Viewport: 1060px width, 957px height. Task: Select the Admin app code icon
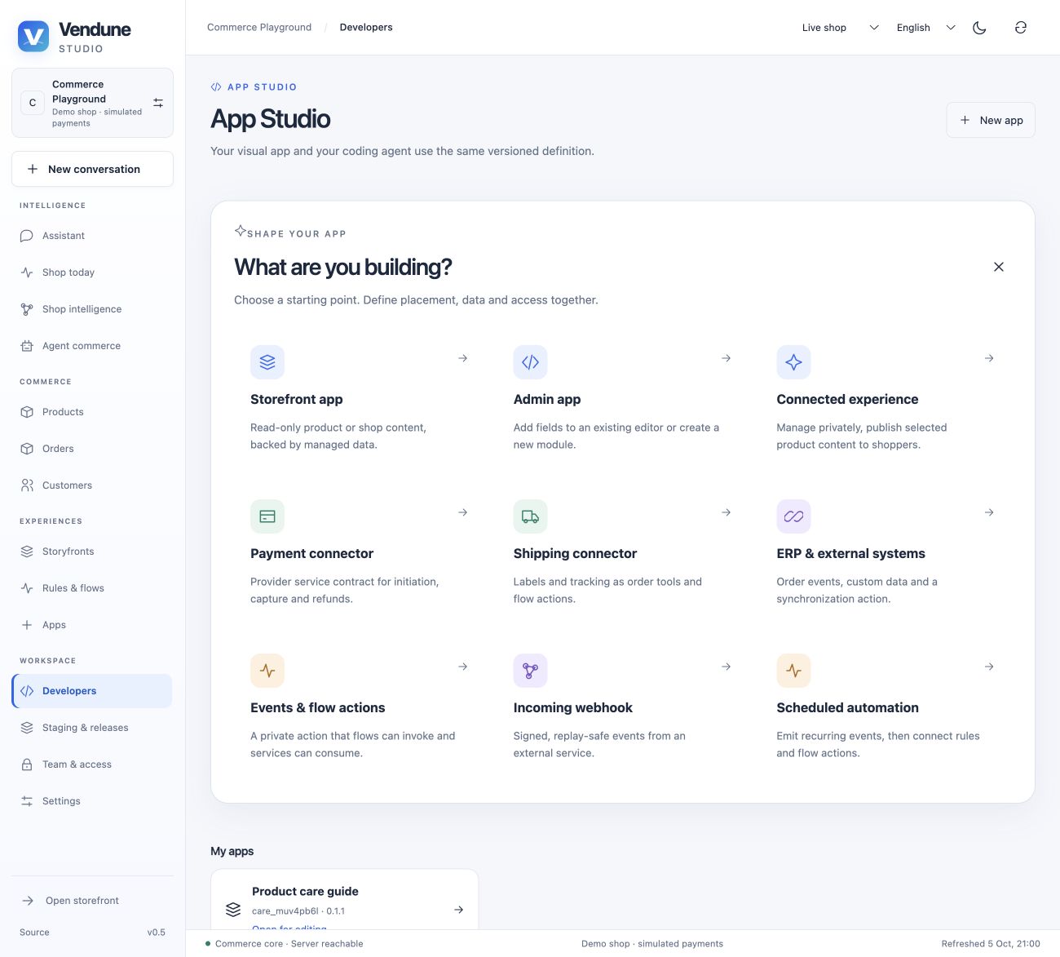[x=530, y=362]
